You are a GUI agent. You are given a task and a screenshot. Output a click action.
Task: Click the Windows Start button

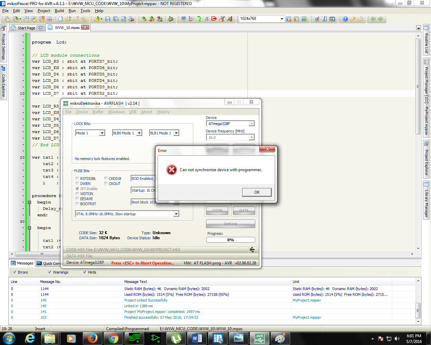pyautogui.click(x=9, y=338)
